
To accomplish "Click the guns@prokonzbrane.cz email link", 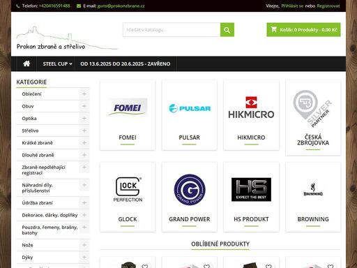I will [121, 6].
